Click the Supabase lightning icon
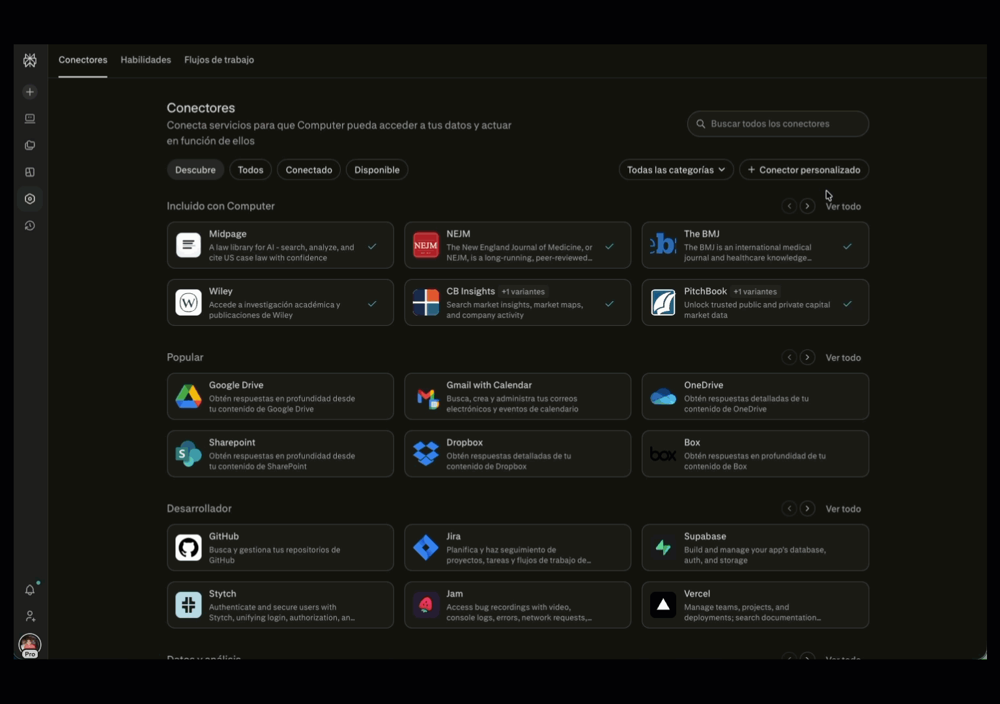Screen dimensions: 1000x704 coord(663,548)
